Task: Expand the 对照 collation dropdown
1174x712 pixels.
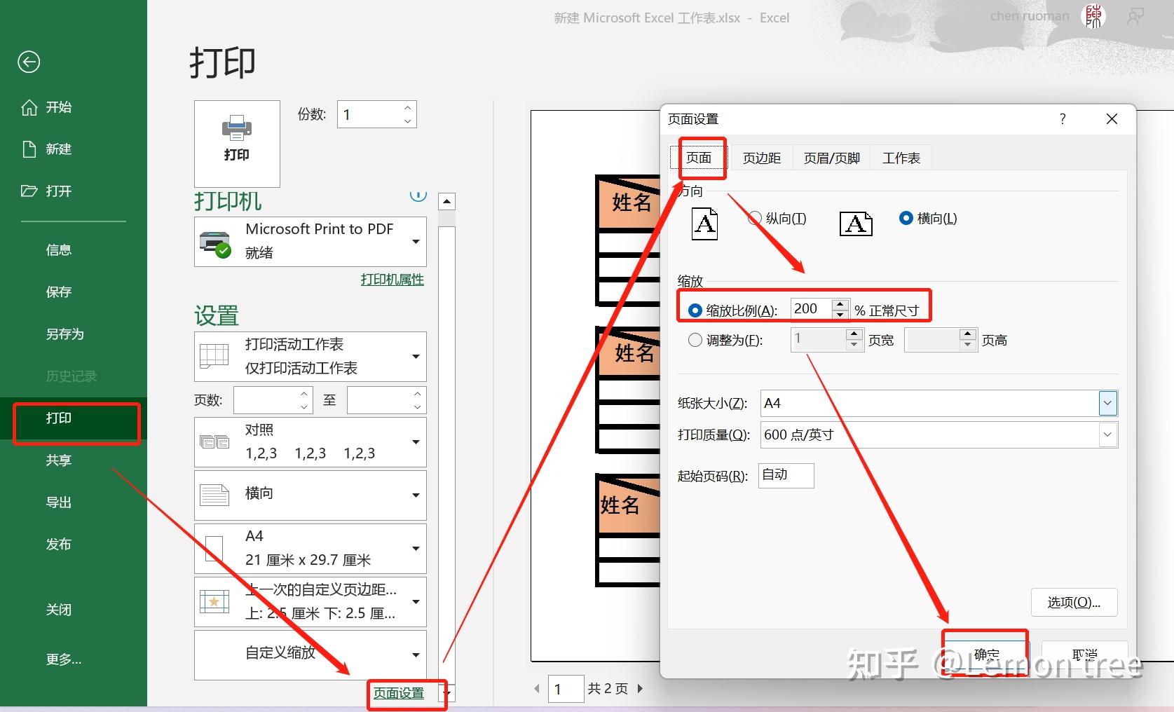Action: tap(310, 442)
